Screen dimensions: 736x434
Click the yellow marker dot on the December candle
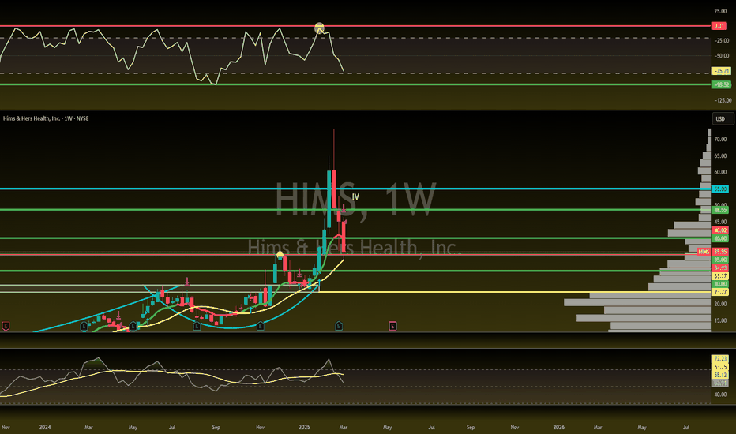280,255
